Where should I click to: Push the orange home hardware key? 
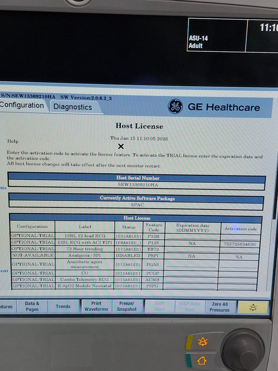click(202, 360)
